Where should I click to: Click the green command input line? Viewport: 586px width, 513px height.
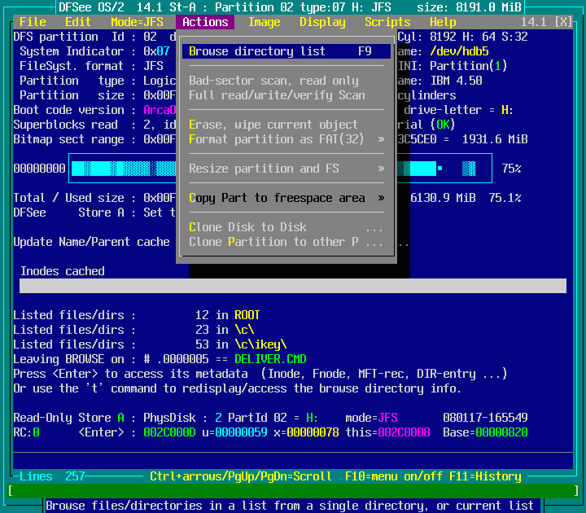tap(293, 491)
